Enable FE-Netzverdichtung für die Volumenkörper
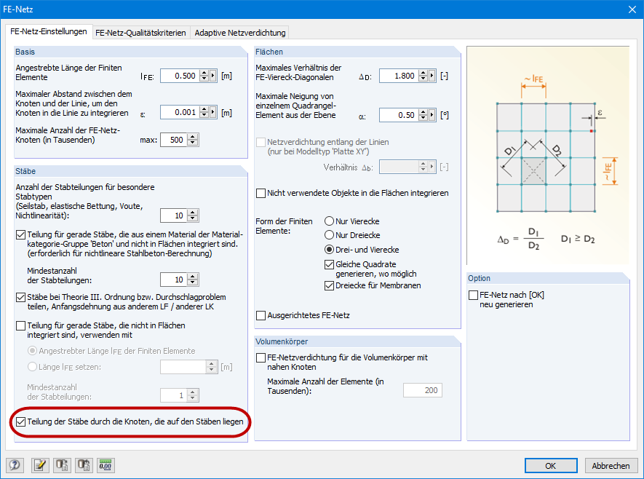The width and height of the screenshot is (644, 479). coord(260,357)
